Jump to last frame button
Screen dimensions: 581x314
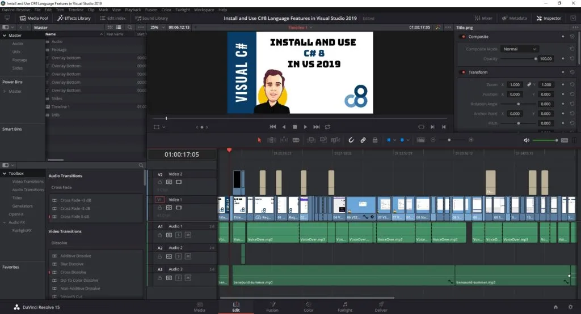point(317,127)
